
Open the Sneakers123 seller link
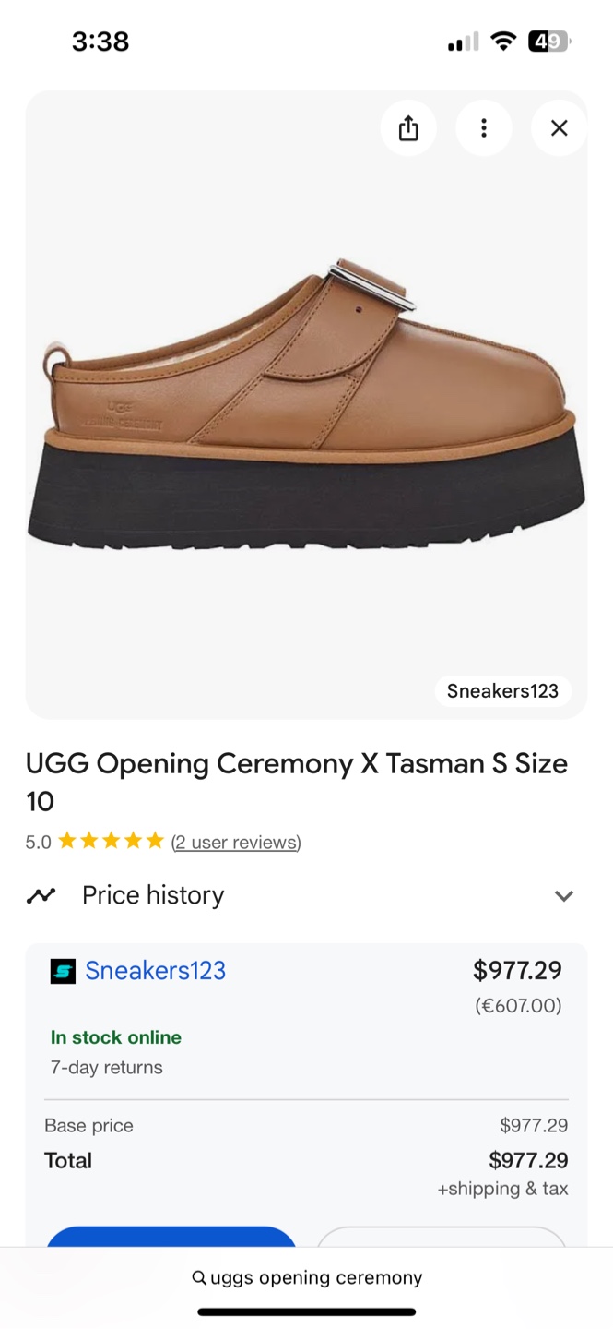tap(155, 971)
